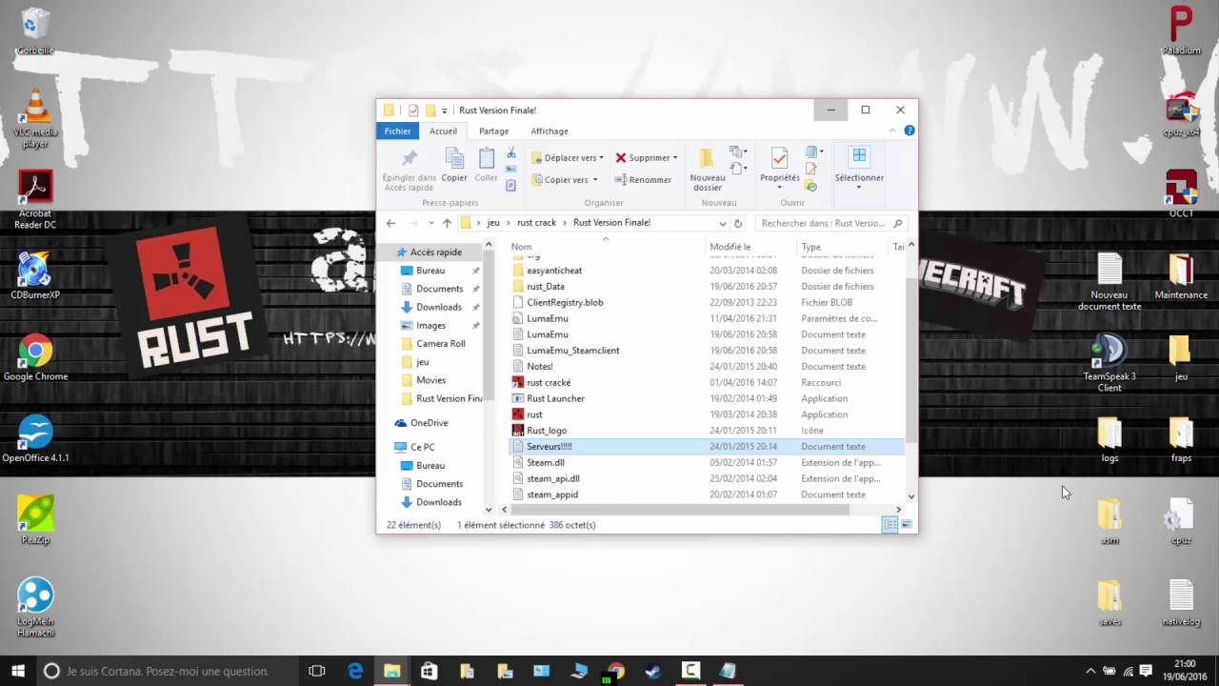Screen dimensions: 1219x686
Task: Click the Copier icon in ribbon
Action: point(454,158)
